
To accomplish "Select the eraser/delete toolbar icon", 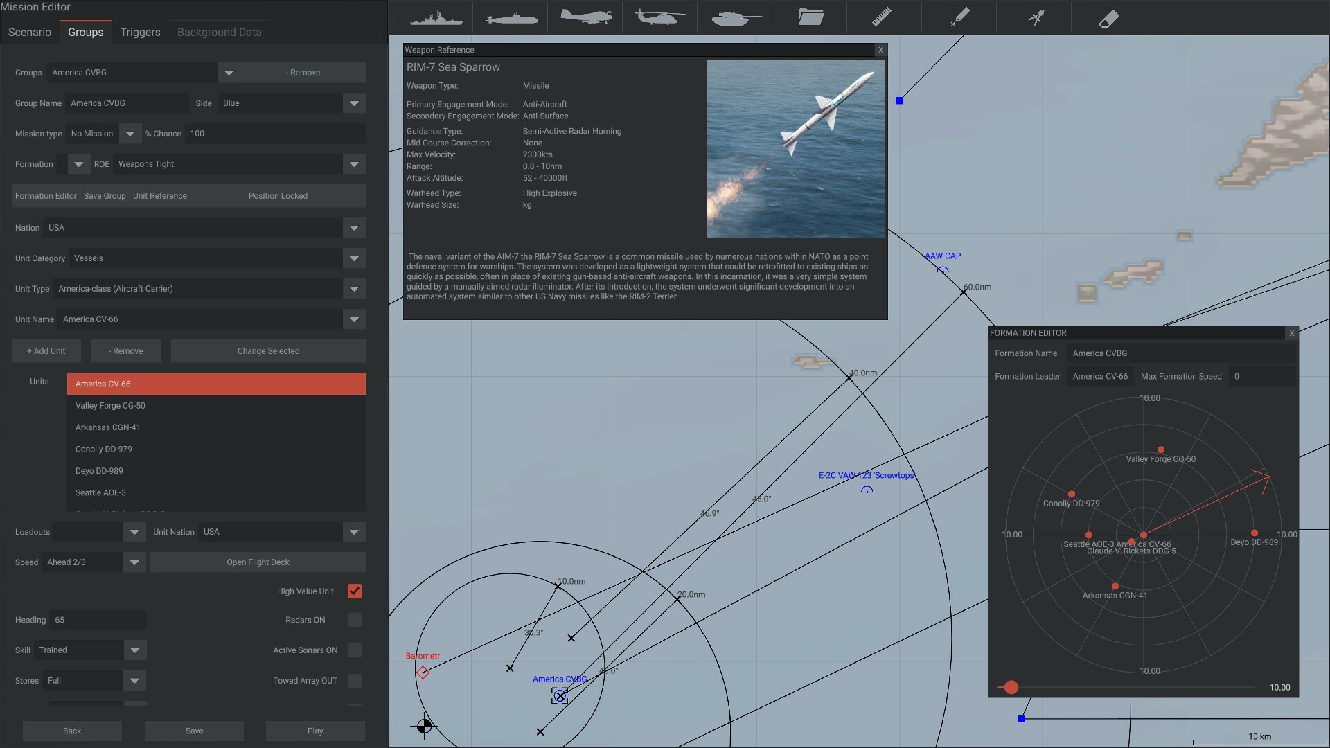I will 1108,17.
